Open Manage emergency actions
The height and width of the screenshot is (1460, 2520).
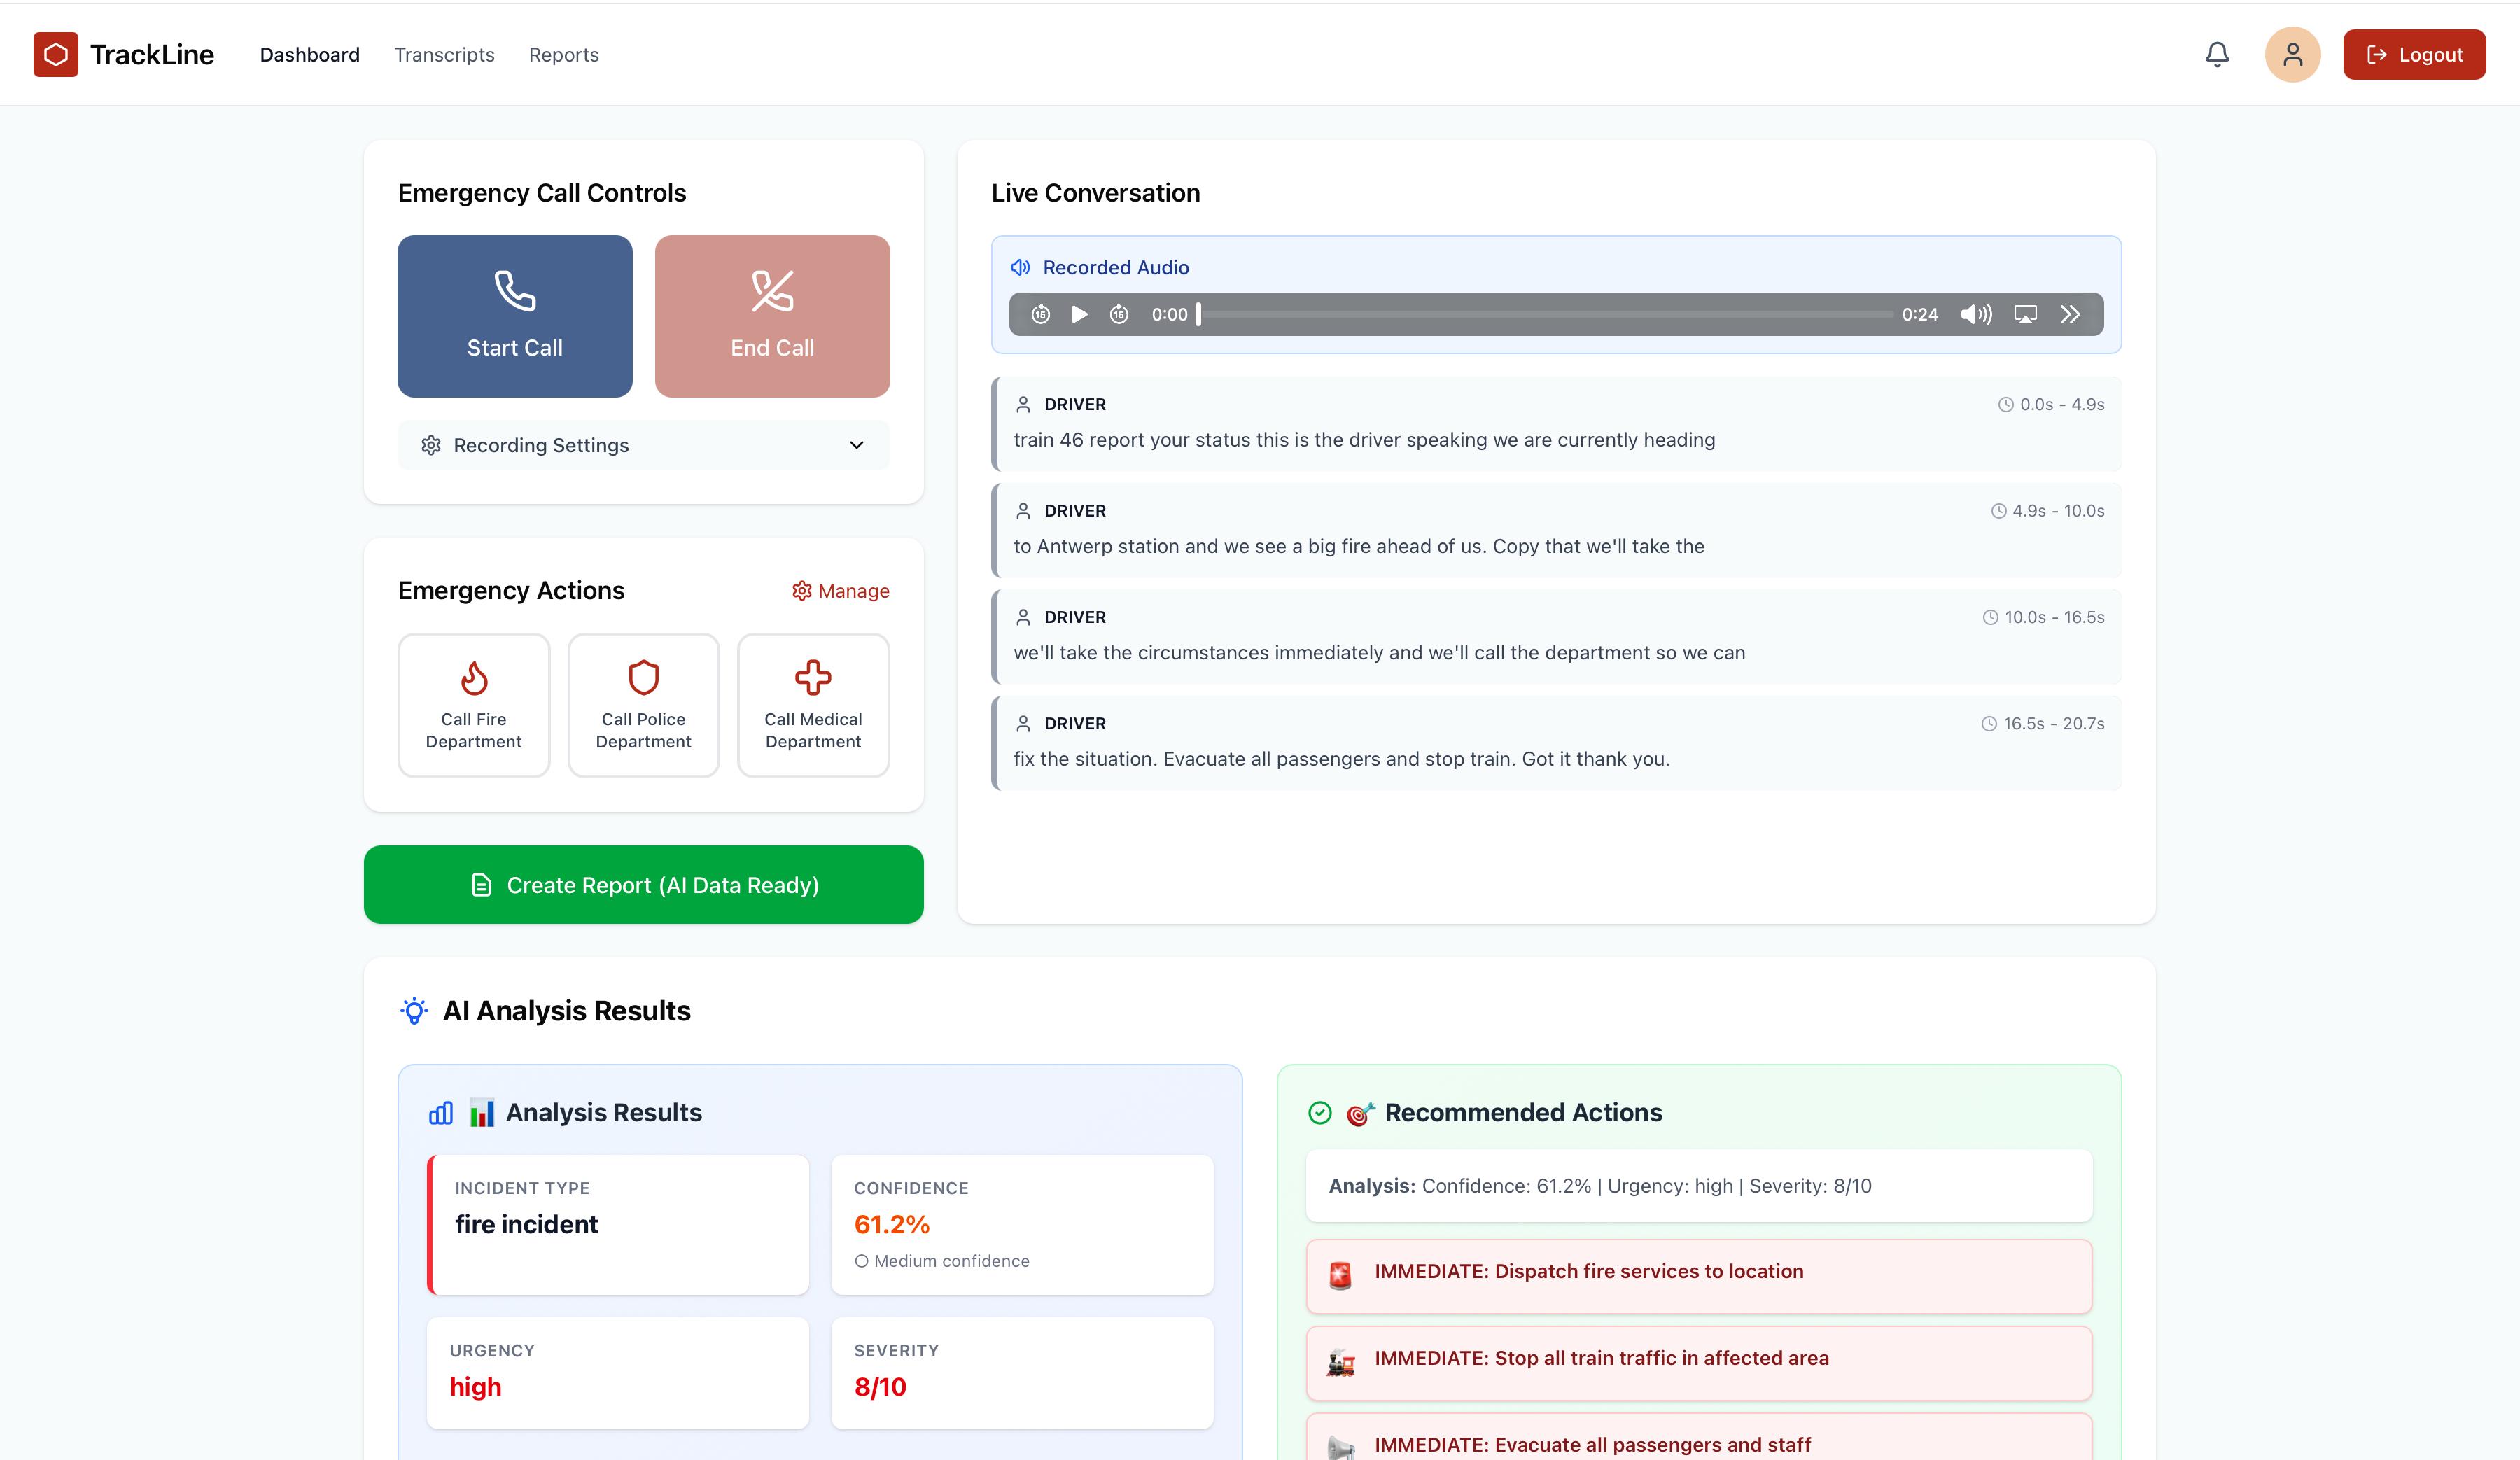click(841, 591)
